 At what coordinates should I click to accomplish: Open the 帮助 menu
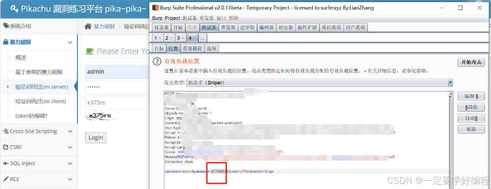coord(233,18)
